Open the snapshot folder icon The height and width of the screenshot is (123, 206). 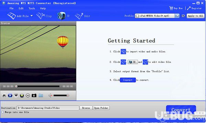[x=41, y=95]
